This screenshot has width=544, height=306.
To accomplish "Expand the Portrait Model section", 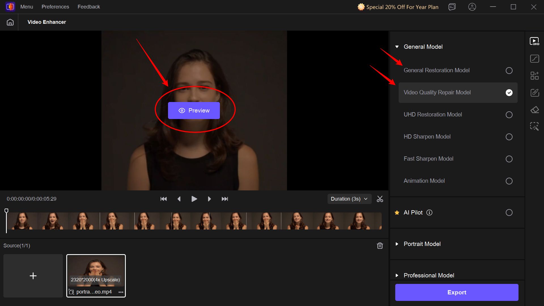I will click(x=397, y=244).
